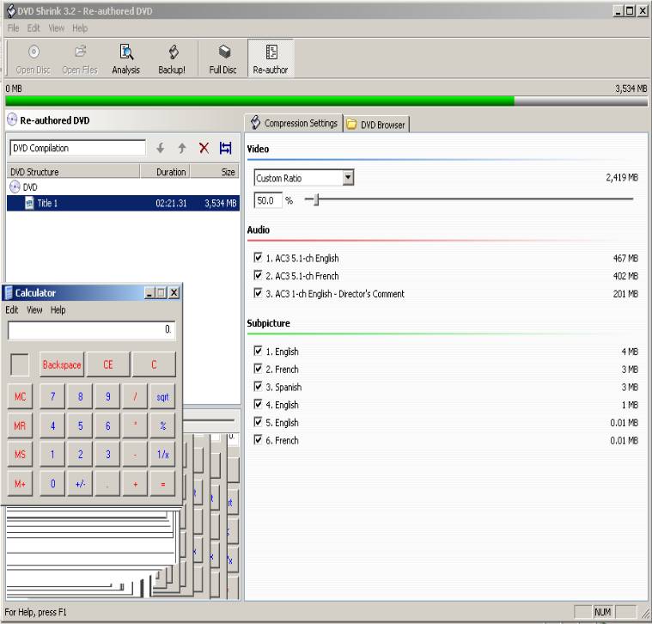Click the Calculator title bar icon

click(x=9, y=293)
